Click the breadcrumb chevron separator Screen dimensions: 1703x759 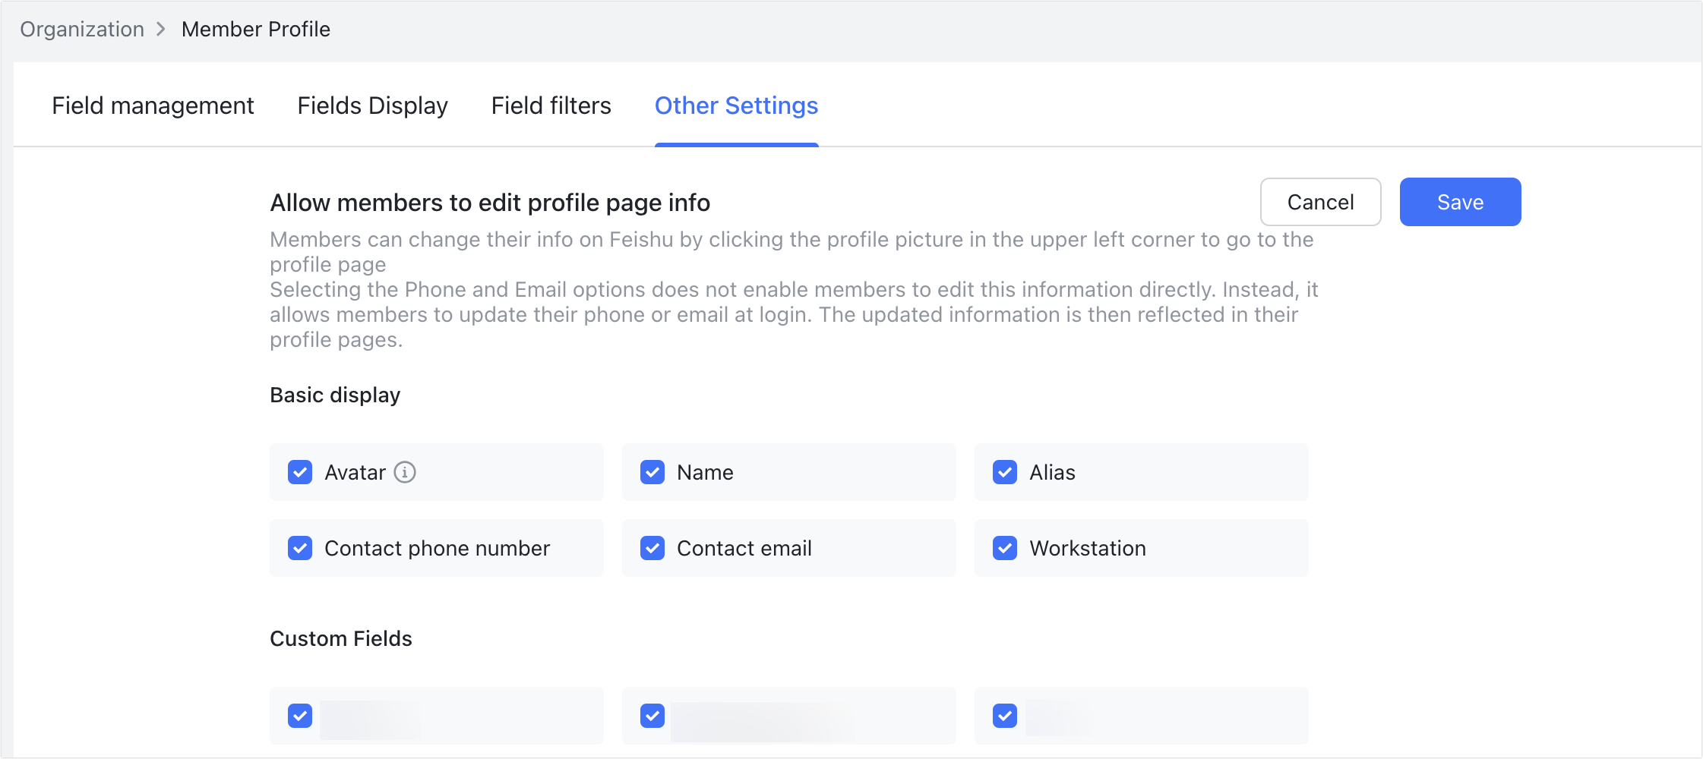click(x=161, y=29)
